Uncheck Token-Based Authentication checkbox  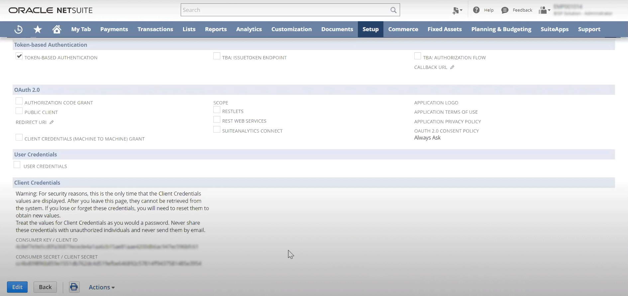coord(19,56)
